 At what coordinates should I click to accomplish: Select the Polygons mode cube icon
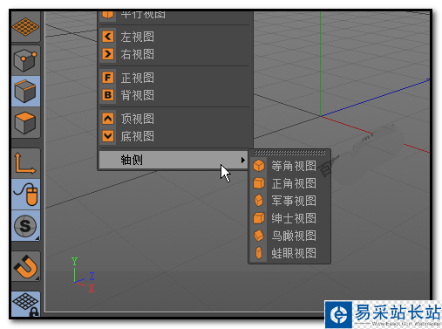[25, 122]
